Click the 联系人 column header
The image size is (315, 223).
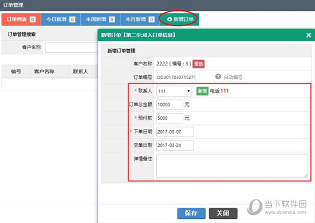[x=80, y=72]
